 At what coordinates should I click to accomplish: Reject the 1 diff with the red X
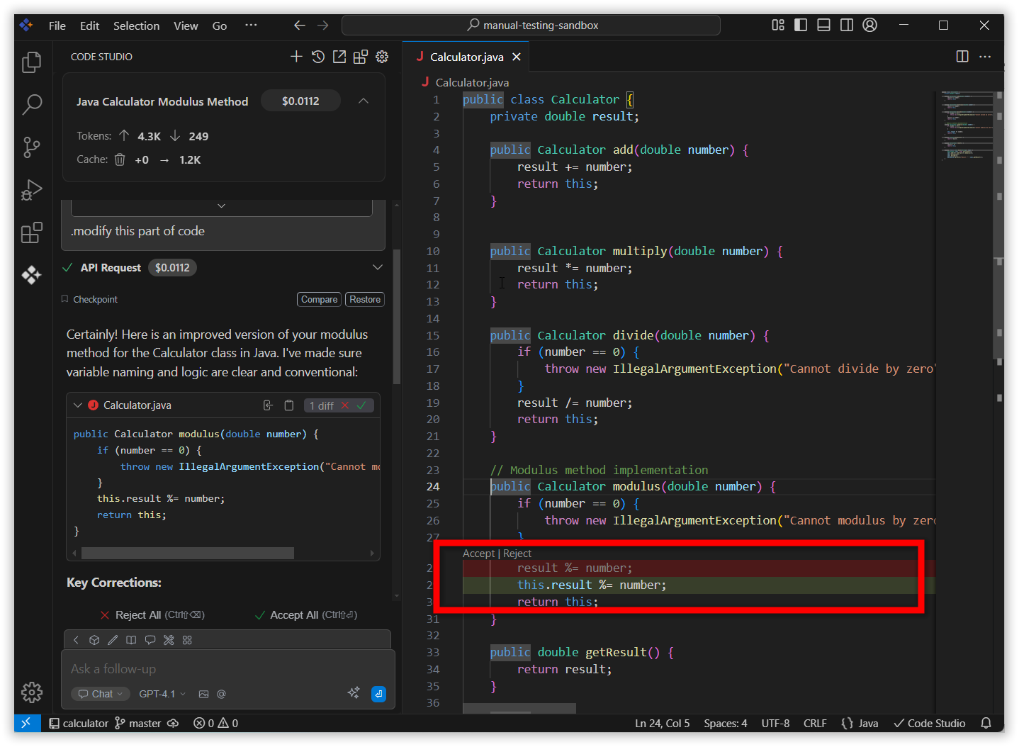tap(345, 405)
